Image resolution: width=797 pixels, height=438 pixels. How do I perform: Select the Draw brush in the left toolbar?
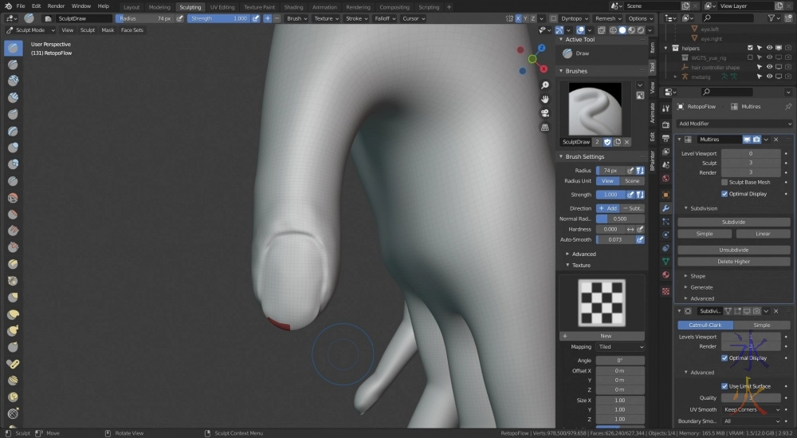coord(14,48)
